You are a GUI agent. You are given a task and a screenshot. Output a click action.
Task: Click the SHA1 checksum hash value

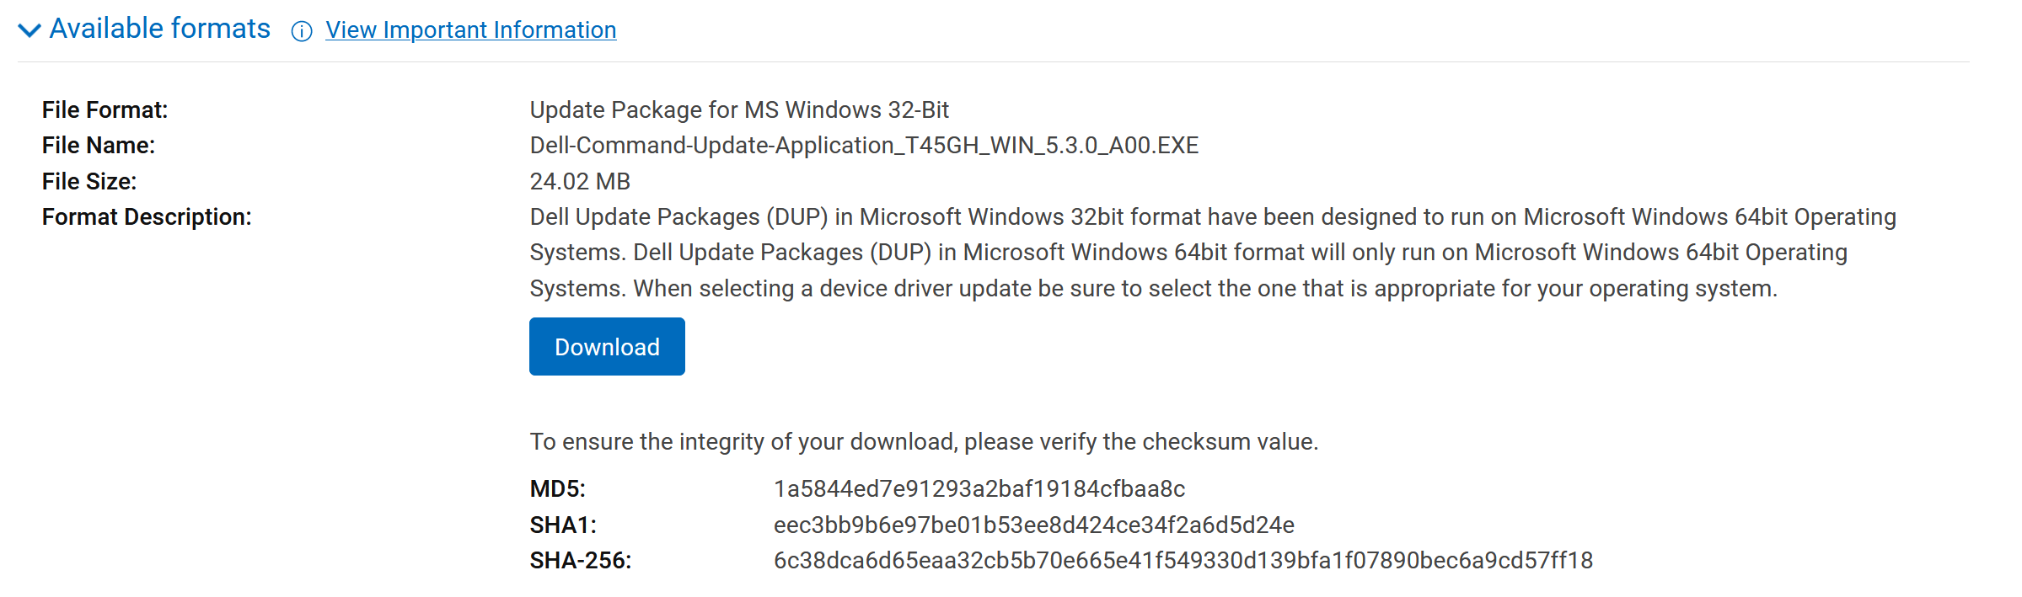click(1033, 525)
